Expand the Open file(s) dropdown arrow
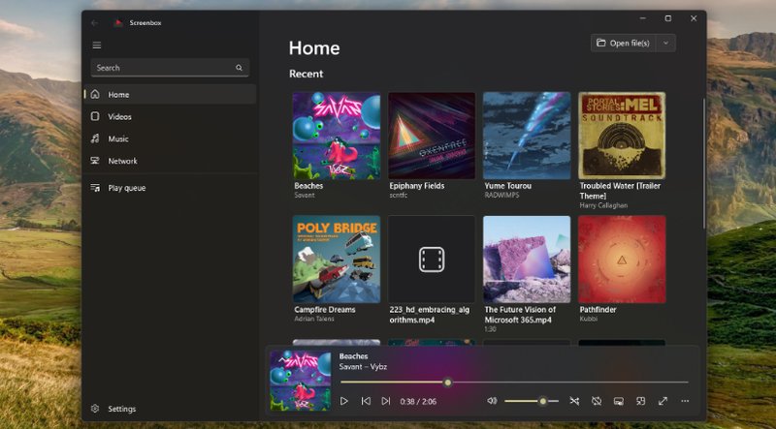Image resolution: width=776 pixels, height=429 pixels. pos(665,43)
